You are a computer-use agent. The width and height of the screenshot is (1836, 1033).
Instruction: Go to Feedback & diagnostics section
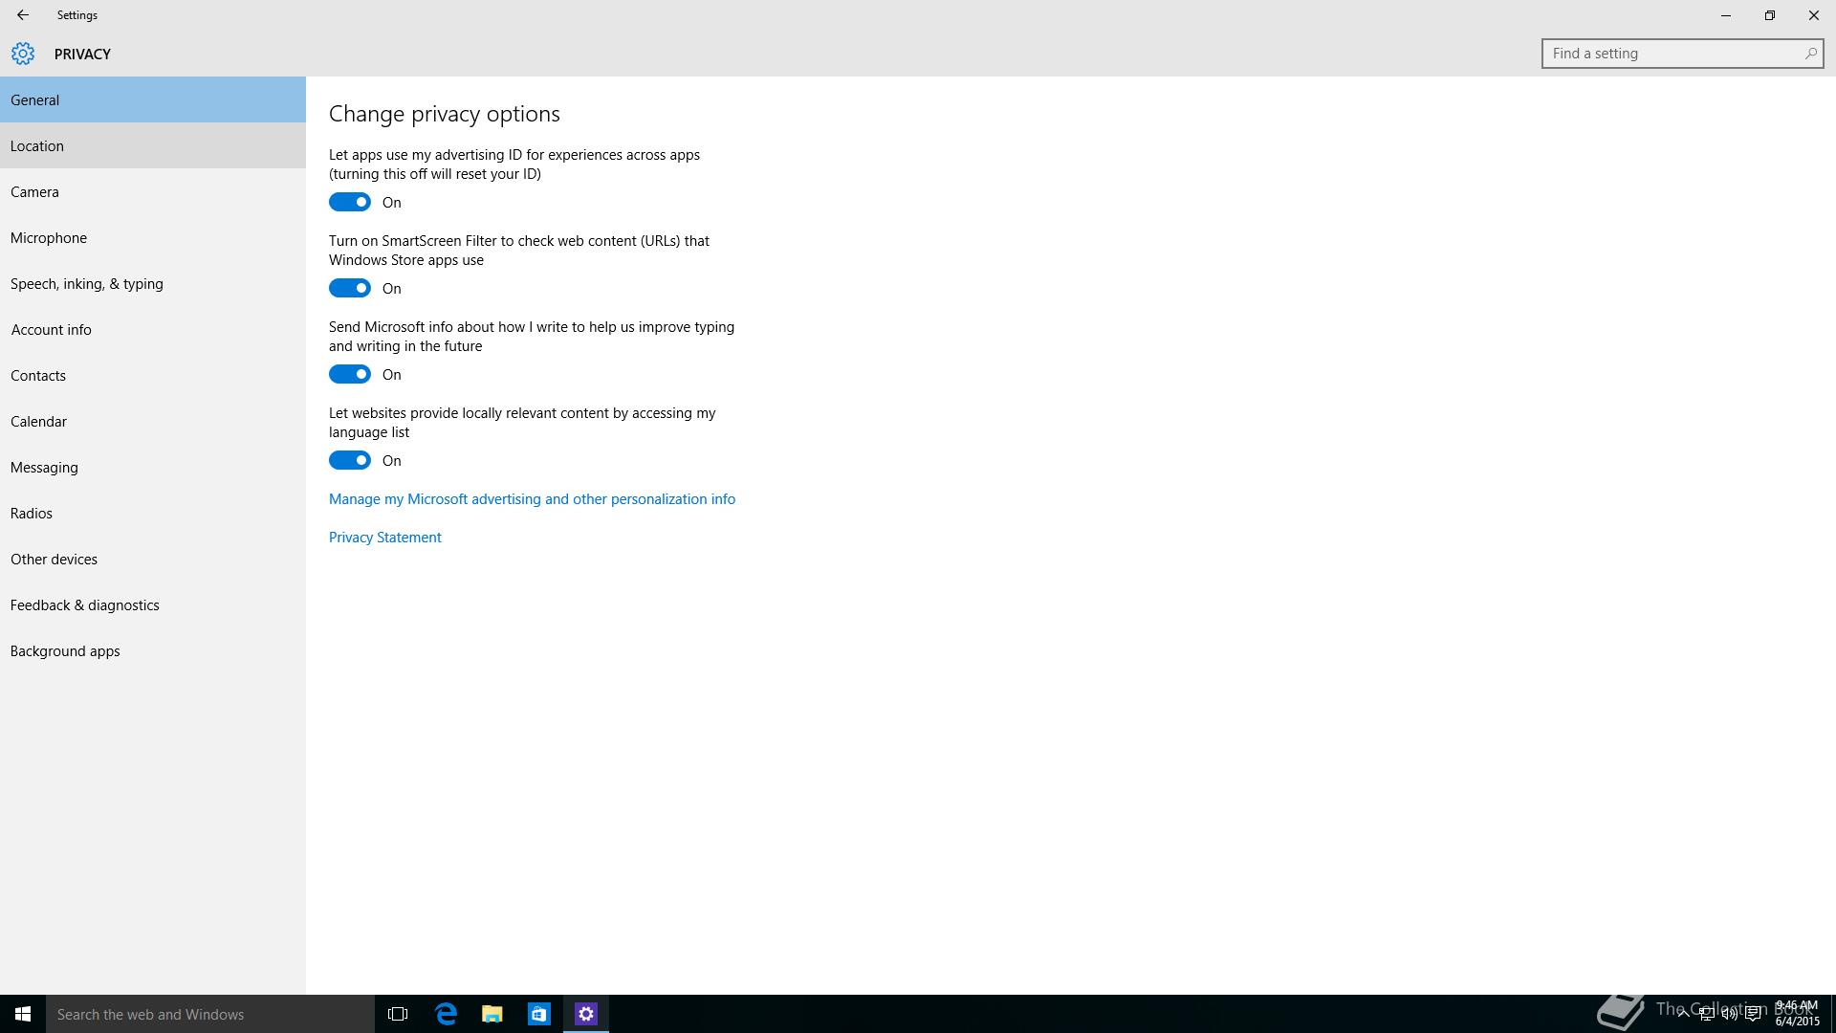[85, 604]
